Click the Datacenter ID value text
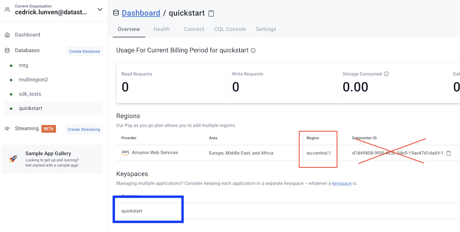This screenshot has width=460, height=232. coord(398,153)
